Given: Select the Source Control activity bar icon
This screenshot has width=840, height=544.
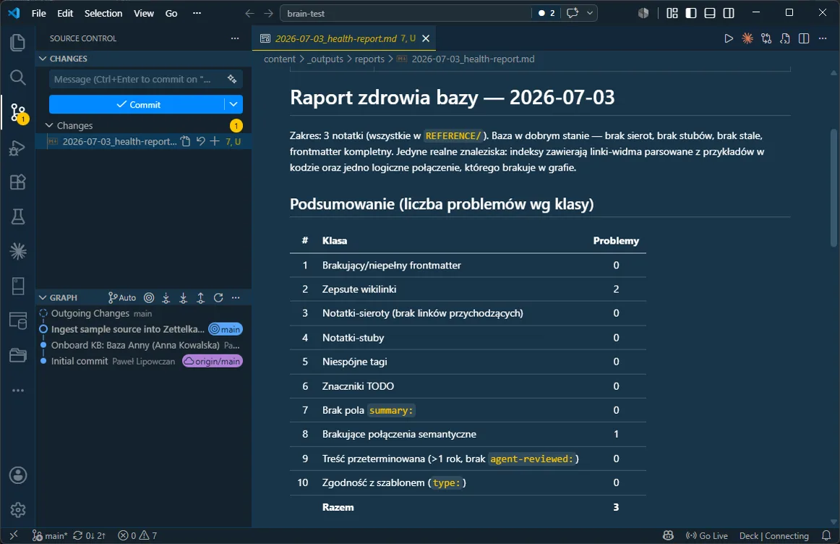Looking at the screenshot, I should pos(17,113).
